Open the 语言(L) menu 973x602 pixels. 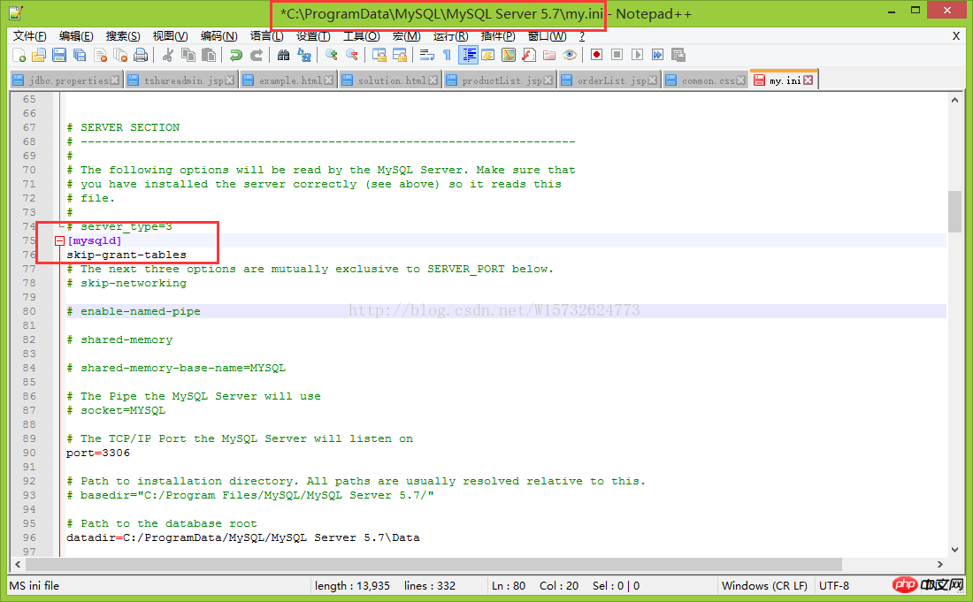pos(267,36)
